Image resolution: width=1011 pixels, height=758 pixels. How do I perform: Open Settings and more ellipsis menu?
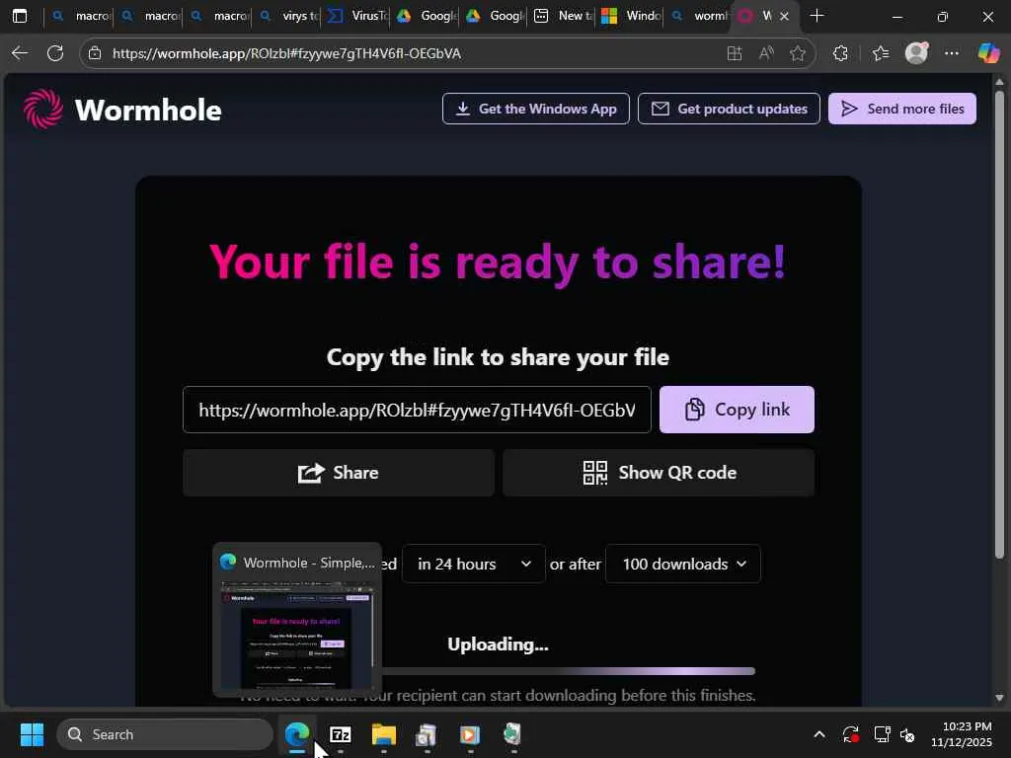[952, 53]
